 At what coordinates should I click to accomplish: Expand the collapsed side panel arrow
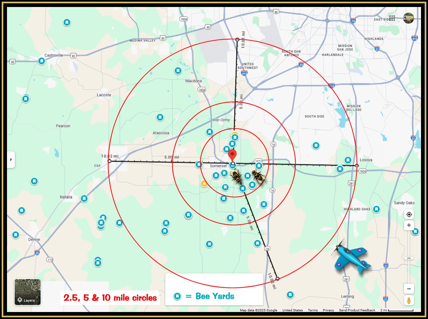pyautogui.click(x=11, y=160)
